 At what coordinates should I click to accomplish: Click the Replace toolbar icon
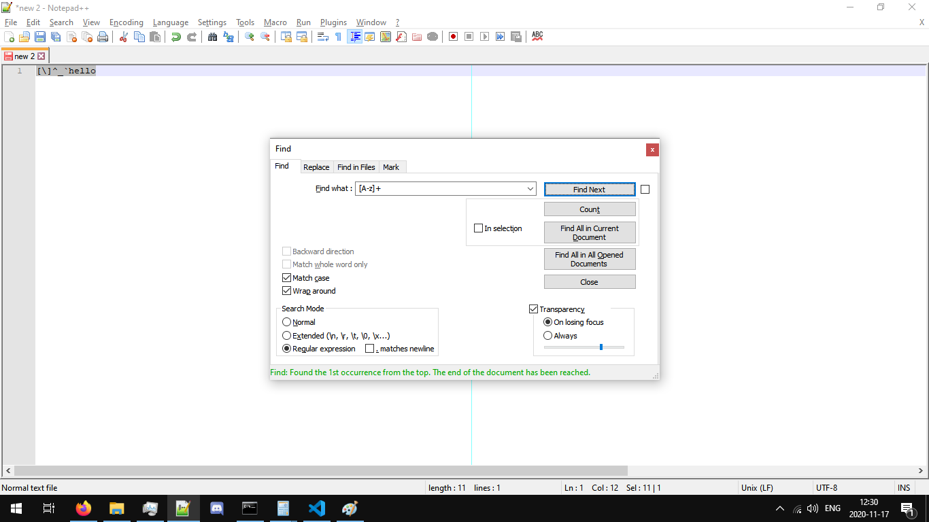point(229,37)
